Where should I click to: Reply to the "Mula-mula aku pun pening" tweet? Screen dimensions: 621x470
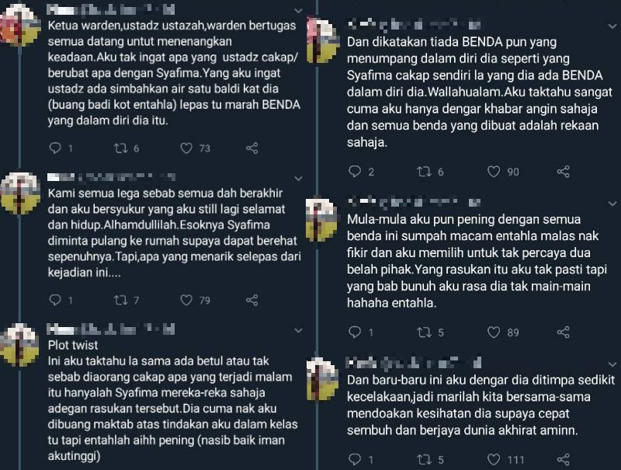pos(355,332)
